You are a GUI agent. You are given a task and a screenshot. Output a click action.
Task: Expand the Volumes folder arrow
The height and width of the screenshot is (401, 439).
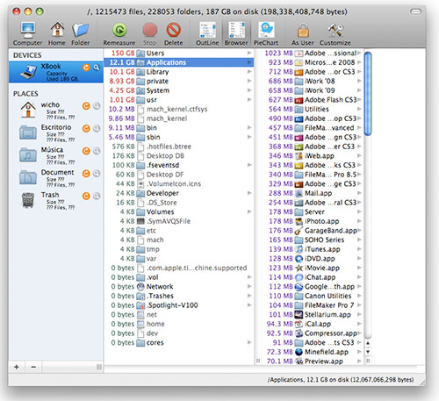coord(249,211)
